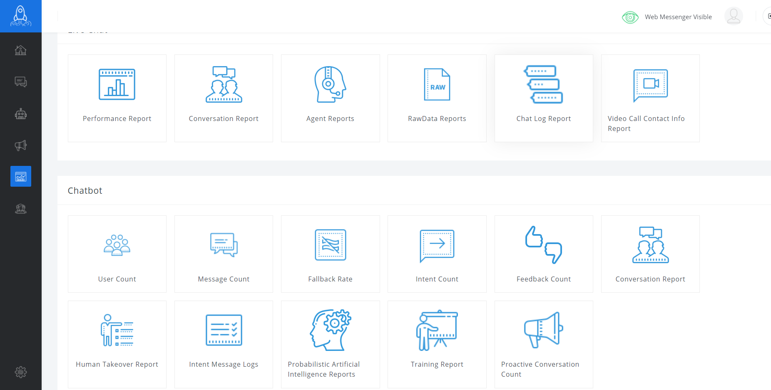The image size is (771, 390).
Task: Click the Chat Log Report bubbles icon
Action: tap(544, 84)
